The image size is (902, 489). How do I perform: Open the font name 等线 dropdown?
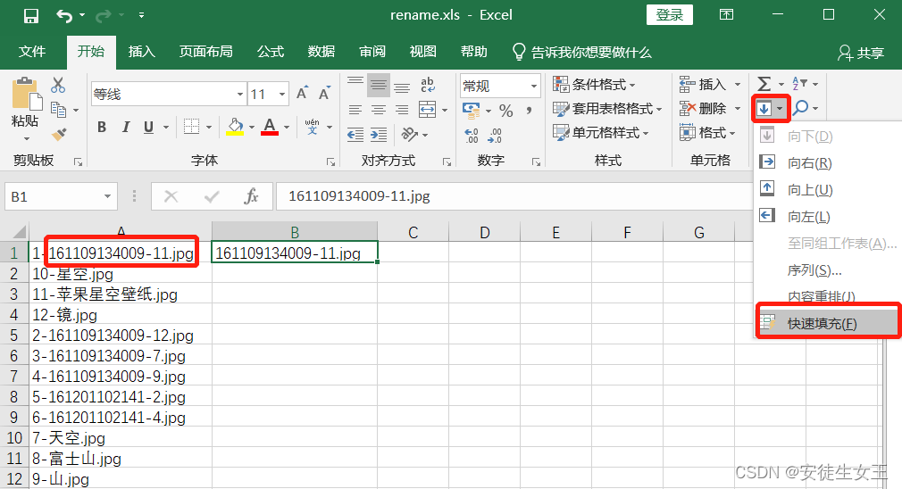pos(240,95)
